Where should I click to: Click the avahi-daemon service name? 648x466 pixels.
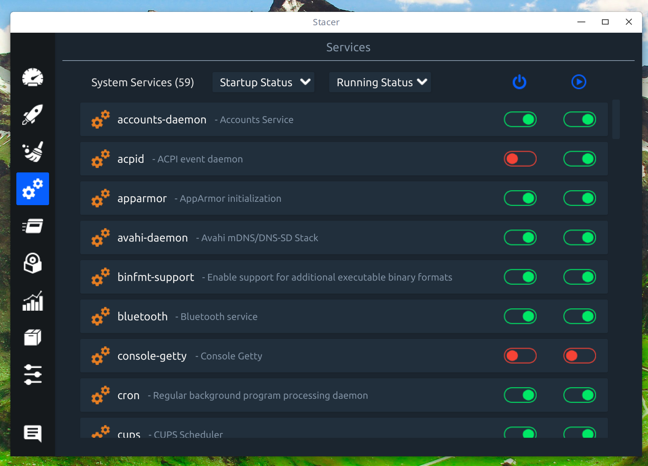153,238
